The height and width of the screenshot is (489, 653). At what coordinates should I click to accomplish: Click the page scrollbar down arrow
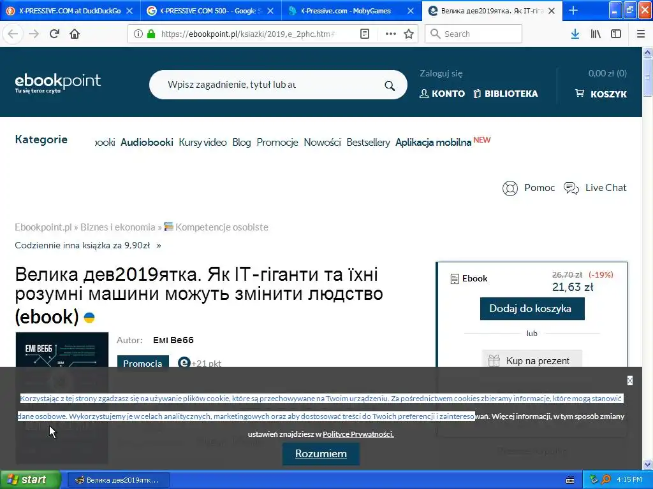648,464
